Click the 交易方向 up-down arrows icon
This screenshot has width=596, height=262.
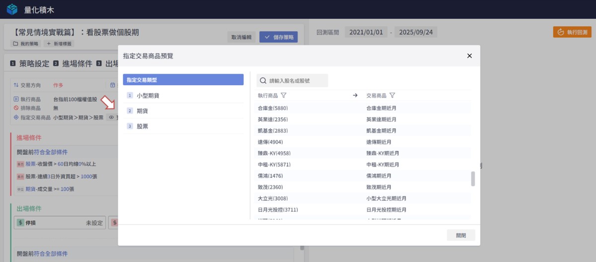point(16,85)
